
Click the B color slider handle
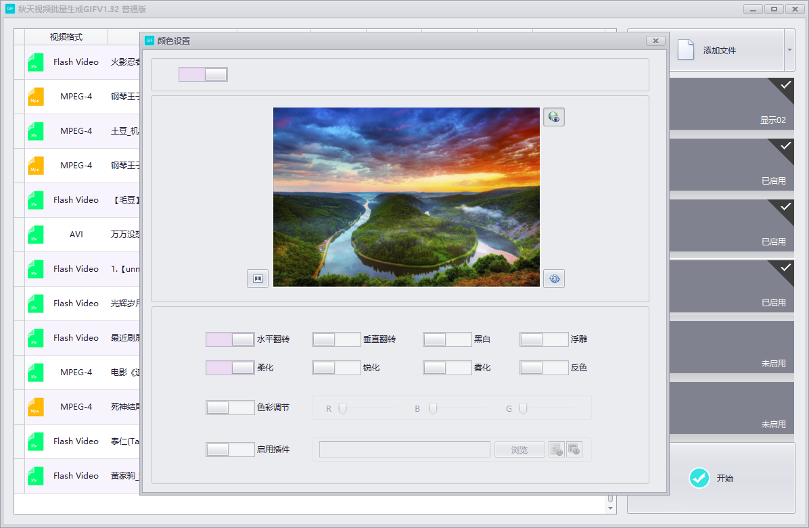434,408
